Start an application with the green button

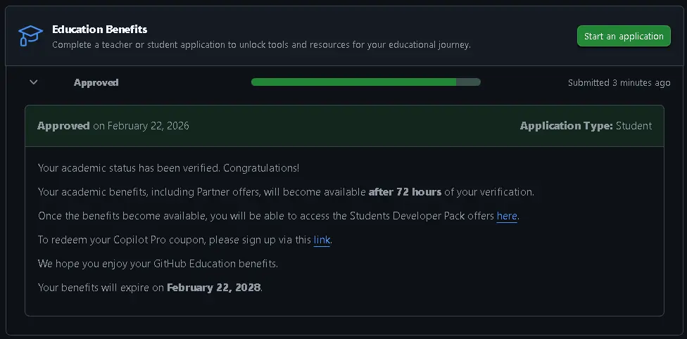tap(624, 36)
